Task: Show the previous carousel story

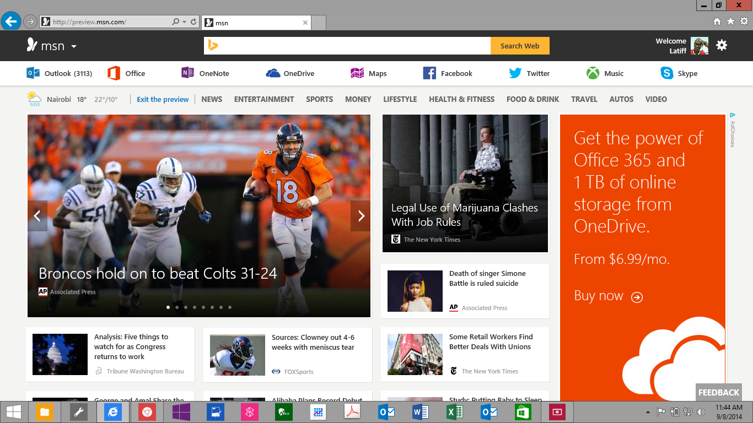Action: 37,216
